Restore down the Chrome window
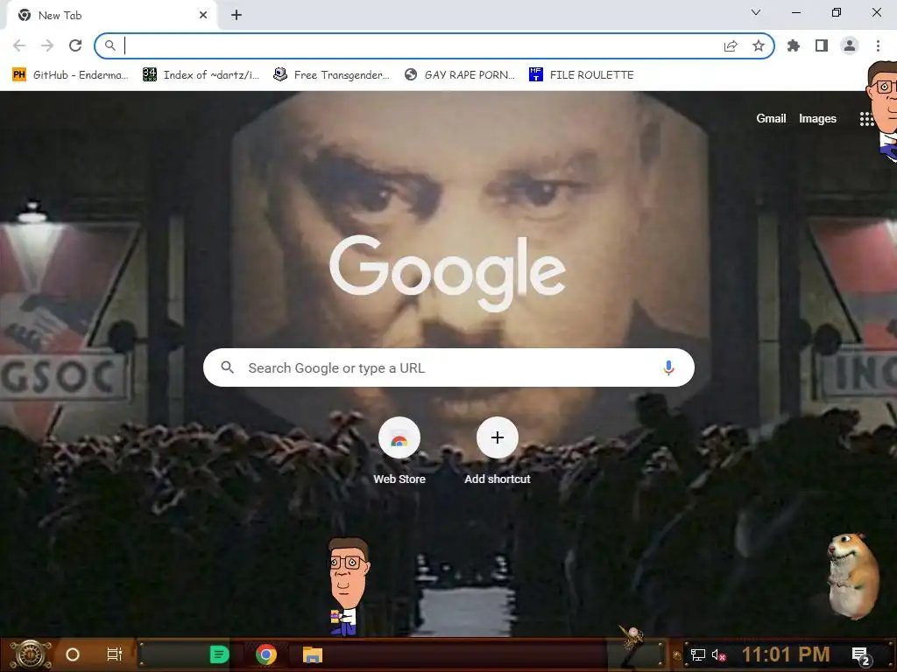897x672 pixels. point(837,12)
